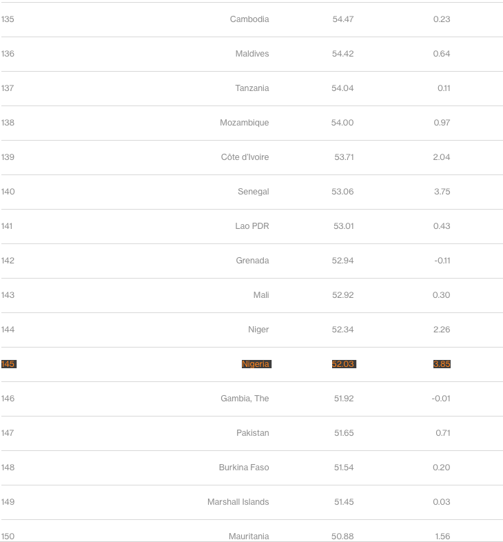Viewport: 503px width, 542px height.
Task: Click the highlighted change value 3.85
Action: [x=442, y=364]
